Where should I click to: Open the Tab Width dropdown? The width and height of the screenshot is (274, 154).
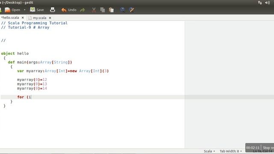tap(231, 151)
